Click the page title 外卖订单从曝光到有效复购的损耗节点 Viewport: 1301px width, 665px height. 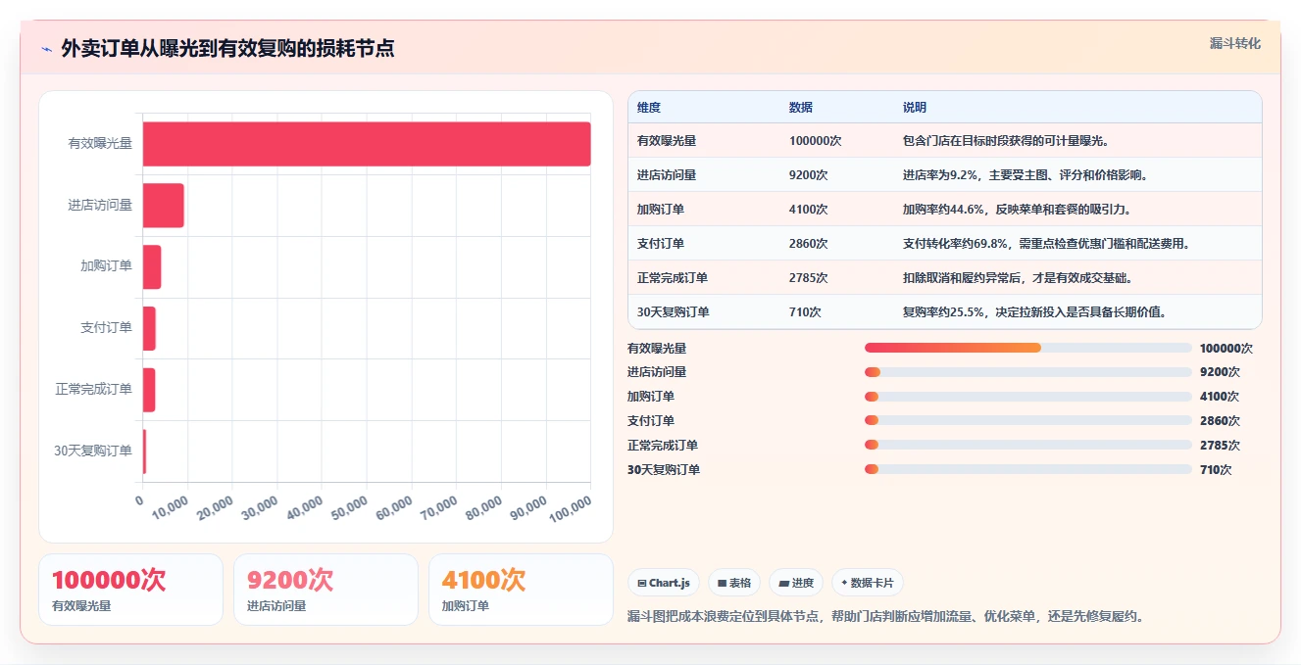click(227, 49)
